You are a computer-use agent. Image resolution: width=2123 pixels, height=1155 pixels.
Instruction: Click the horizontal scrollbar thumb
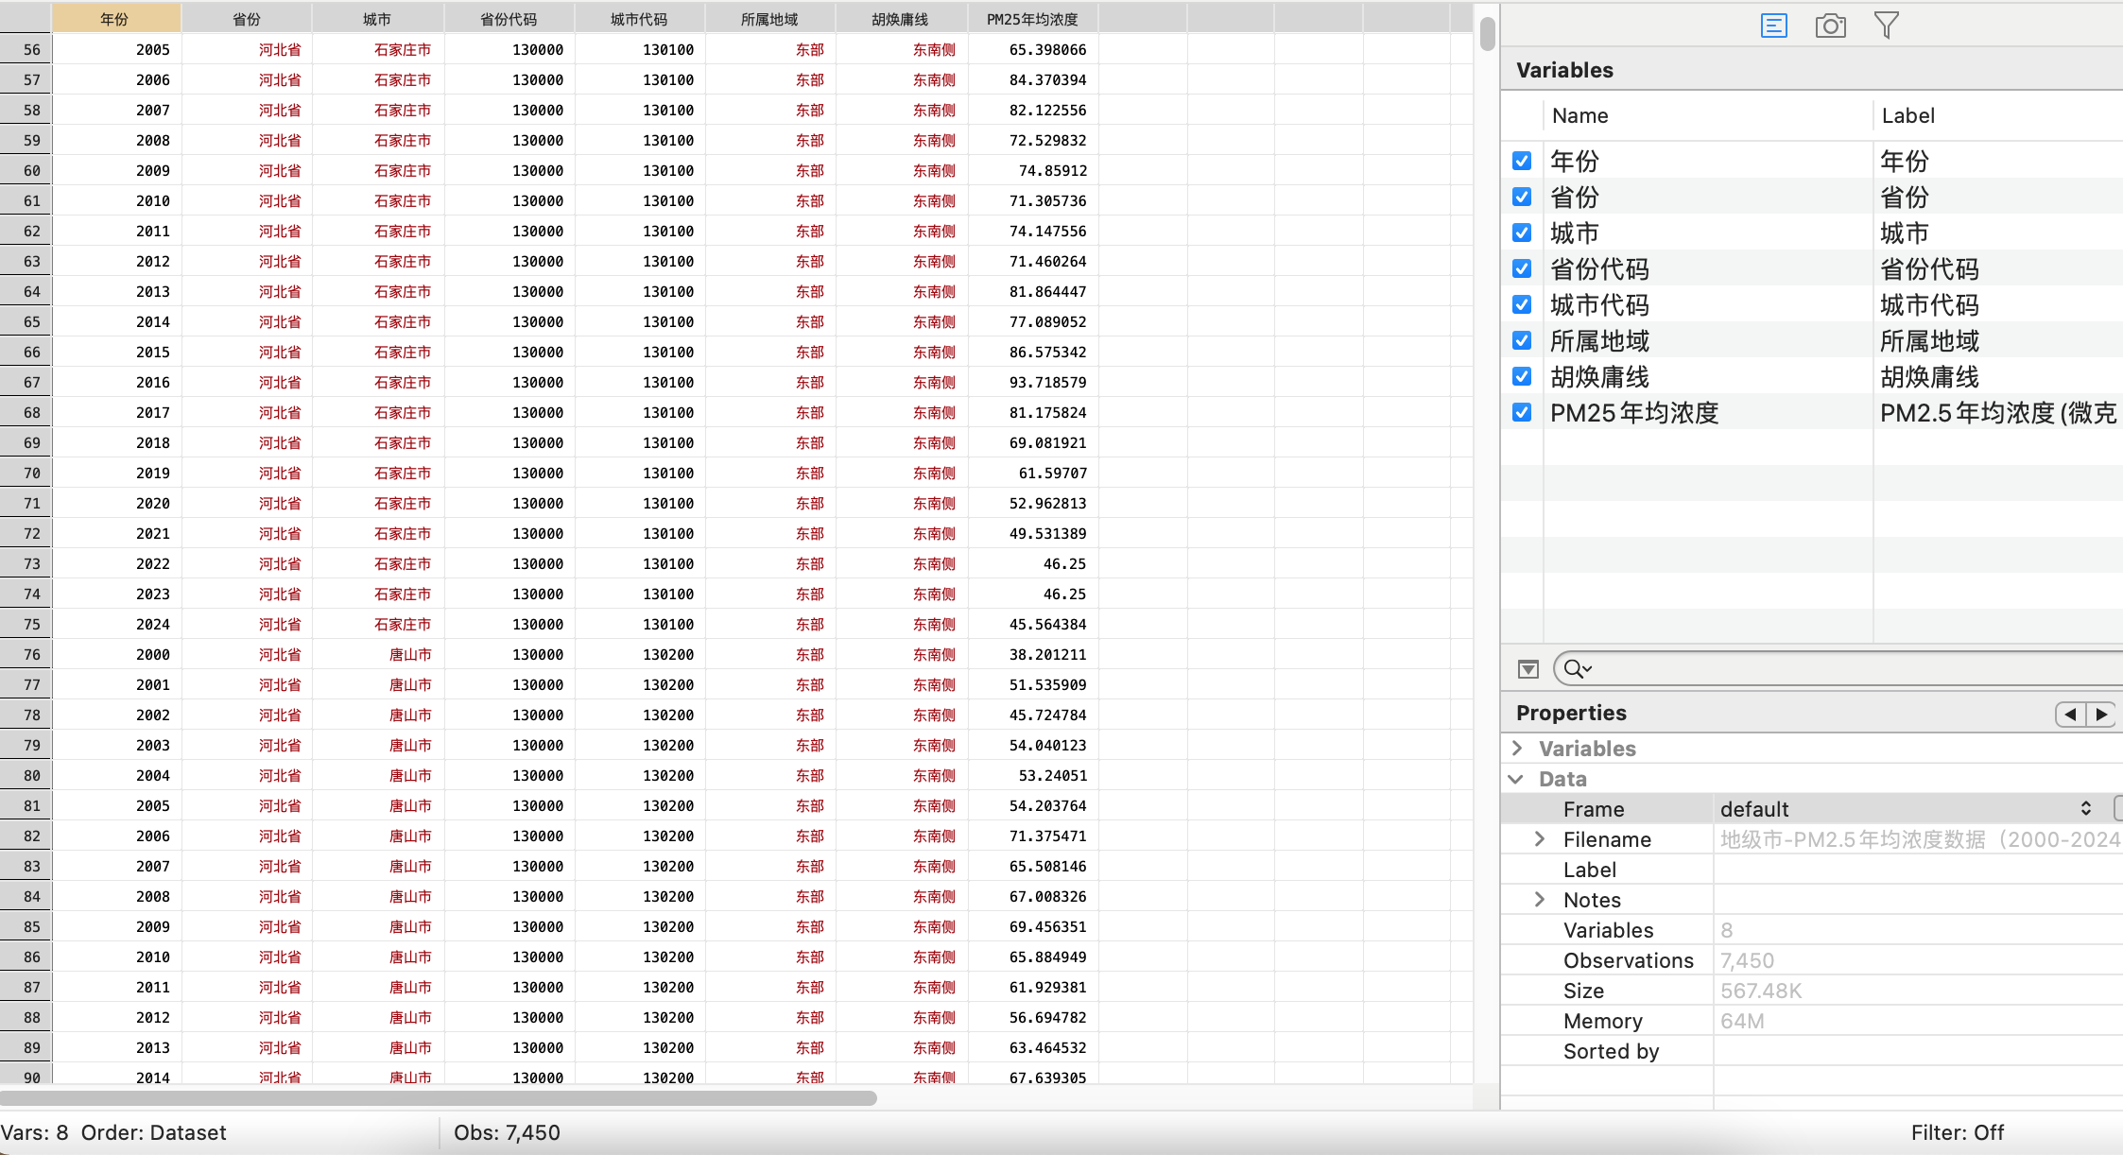(x=437, y=1098)
